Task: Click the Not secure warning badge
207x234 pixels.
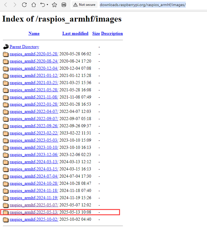Action: click(84, 5)
